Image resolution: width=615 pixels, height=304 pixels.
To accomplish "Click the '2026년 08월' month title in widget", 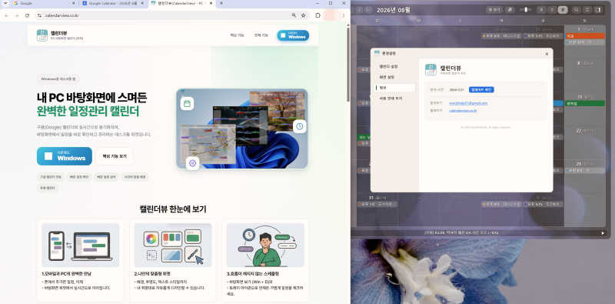I will [x=394, y=10].
